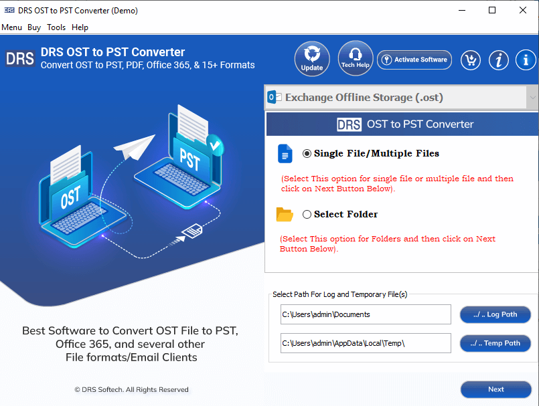Click the log path field C:\Users\admin\Documents
The height and width of the screenshot is (406, 539).
(366, 314)
